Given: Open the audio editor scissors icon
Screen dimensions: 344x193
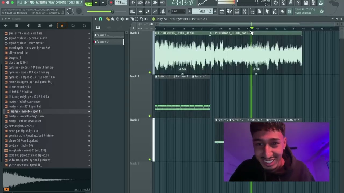Looking at the screenshot, I should point(283,3).
